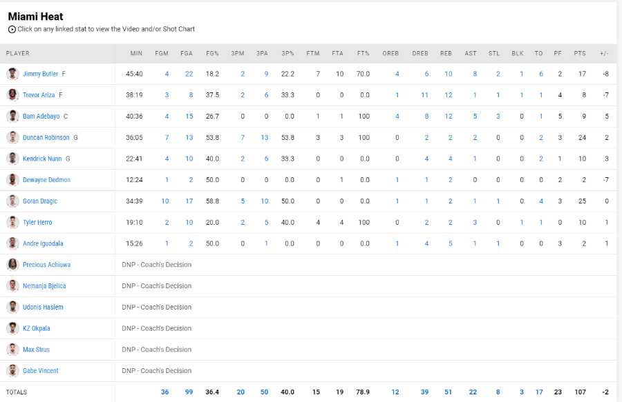Open Bam Adebayo's 3 steals
Screen dimensions: 622x402
click(x=498, y=117)
